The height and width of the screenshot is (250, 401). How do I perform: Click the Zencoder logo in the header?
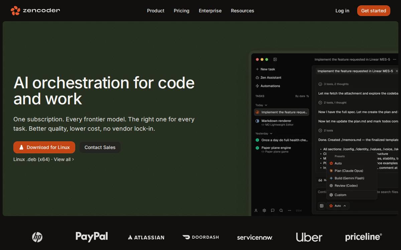coord(35,11)
